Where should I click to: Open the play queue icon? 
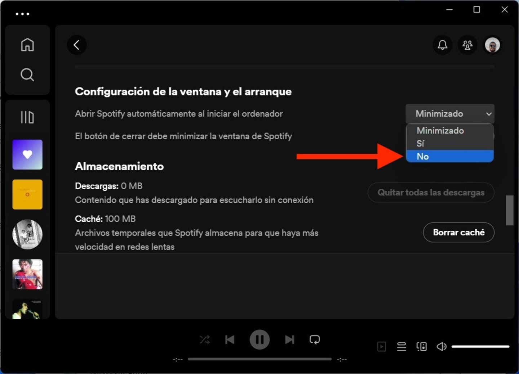401,347
